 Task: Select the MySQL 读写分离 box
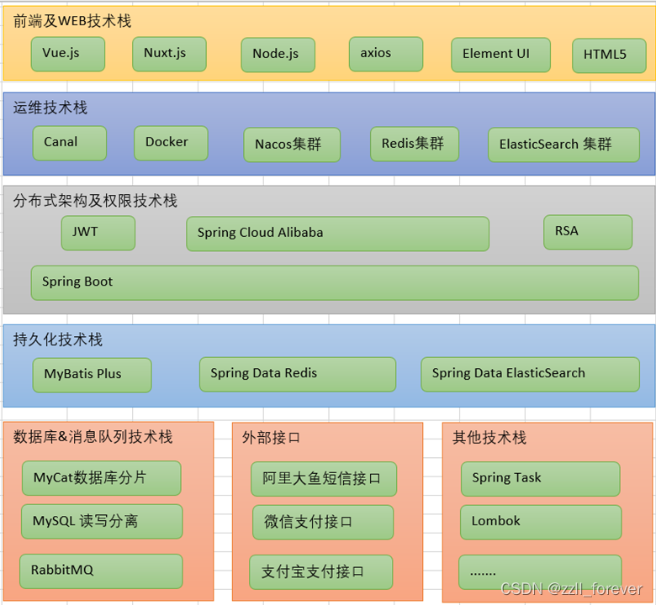pyautogui.click(x=102, y=521)
